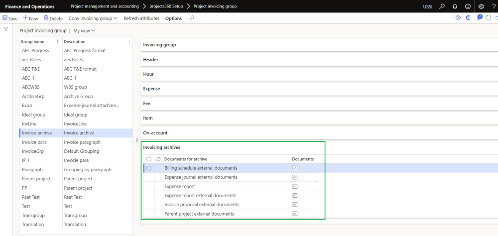This screenshot has height=236, width=498.
Task: Click the search magnifier in the top header
Action: click(442, 6)
